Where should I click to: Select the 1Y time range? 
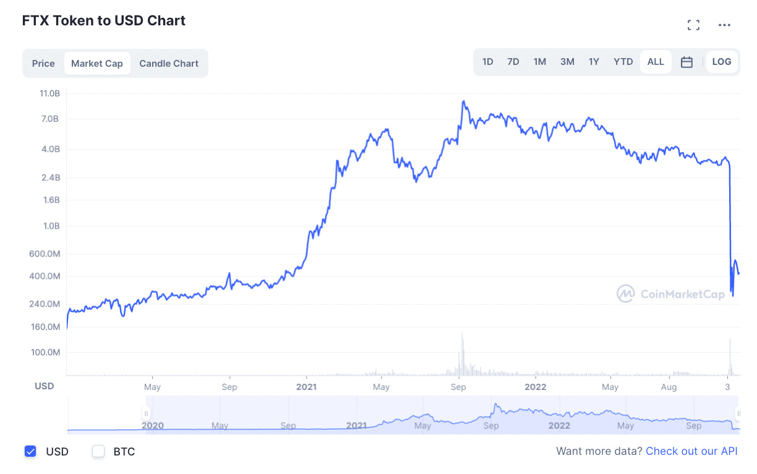[x=594, y=62]
